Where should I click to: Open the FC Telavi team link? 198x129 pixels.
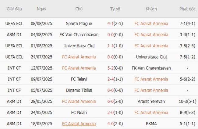[79, 79]
